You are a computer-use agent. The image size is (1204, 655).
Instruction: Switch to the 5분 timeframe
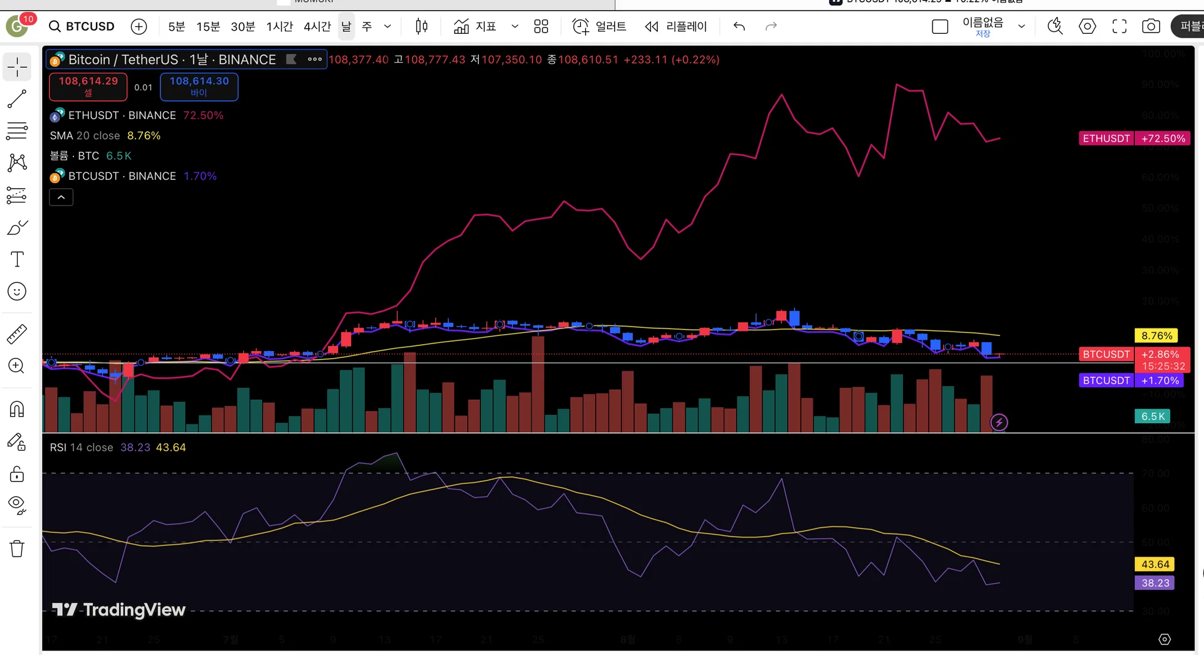177,26
